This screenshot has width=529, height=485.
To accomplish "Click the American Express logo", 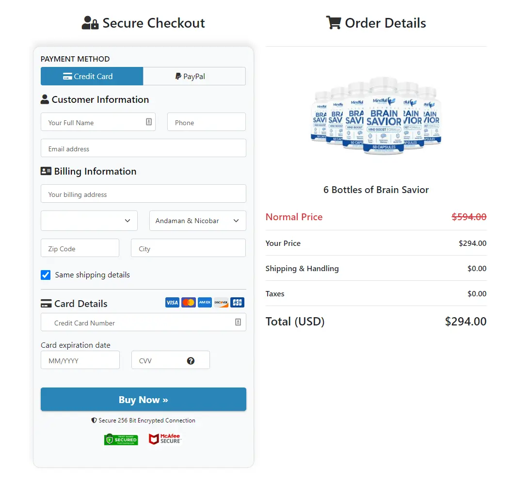I will 205,303.
